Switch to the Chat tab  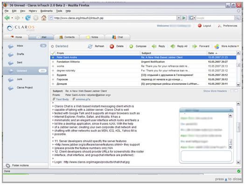click(x=118, y=37)
